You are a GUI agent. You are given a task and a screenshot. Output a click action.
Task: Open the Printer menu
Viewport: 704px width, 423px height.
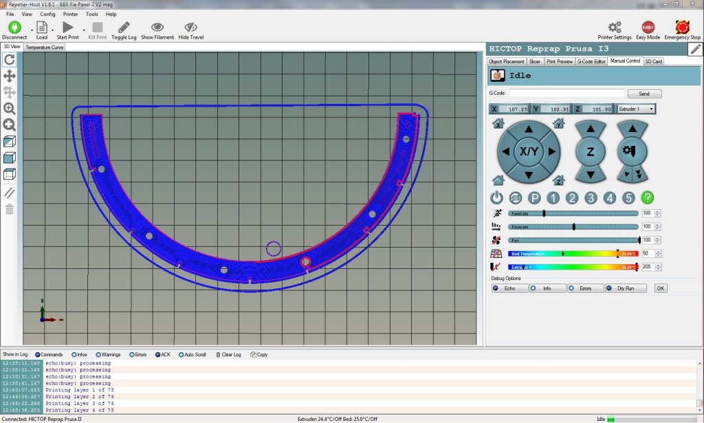(70, 14)
